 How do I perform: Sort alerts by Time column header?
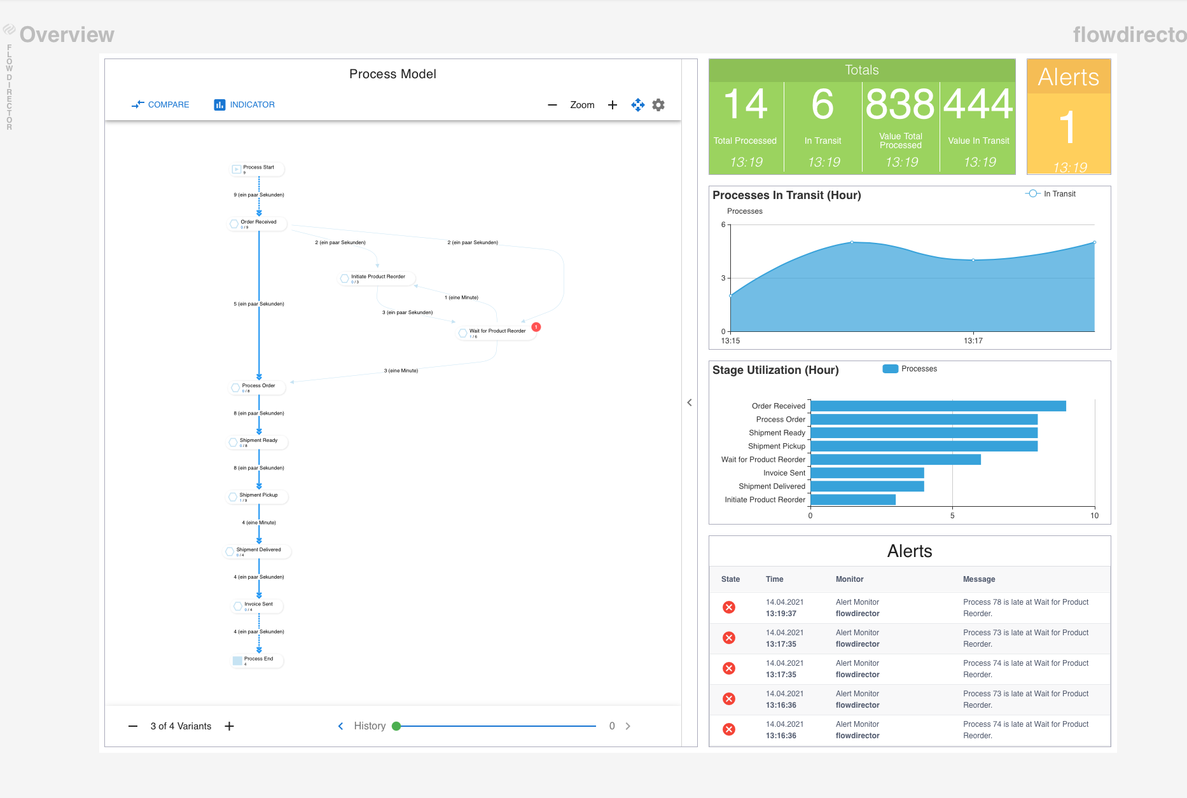774,579
